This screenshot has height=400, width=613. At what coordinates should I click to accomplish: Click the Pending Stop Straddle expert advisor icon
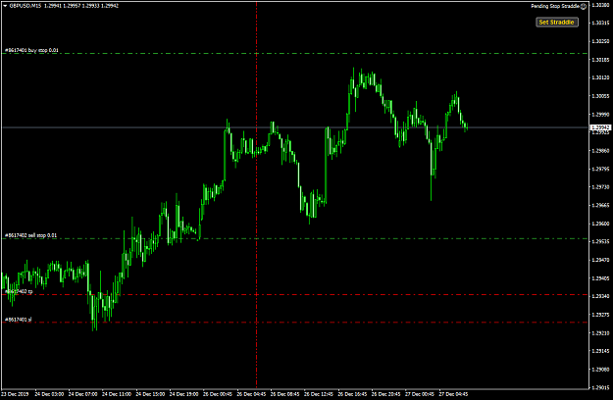584,6
